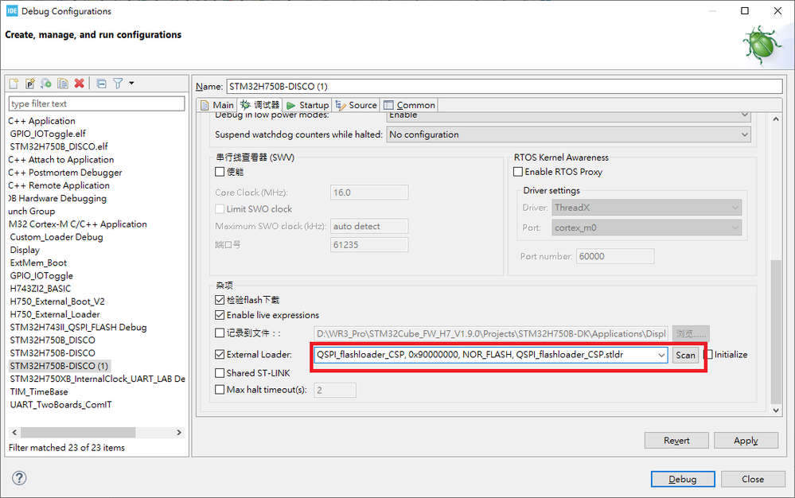Image resolution: width=795 pixels, height=498 pixels.
Task: Enable RTOS Proxy checkbox
Action: [518, 172]
